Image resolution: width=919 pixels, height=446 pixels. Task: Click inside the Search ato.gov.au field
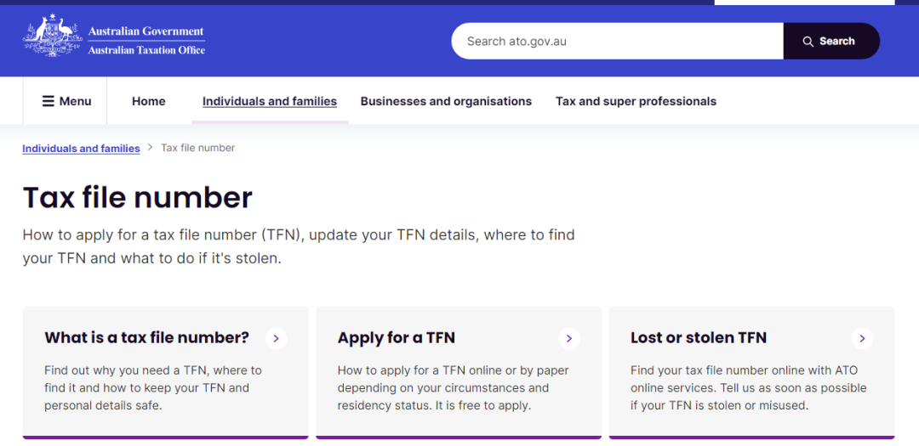617,41
